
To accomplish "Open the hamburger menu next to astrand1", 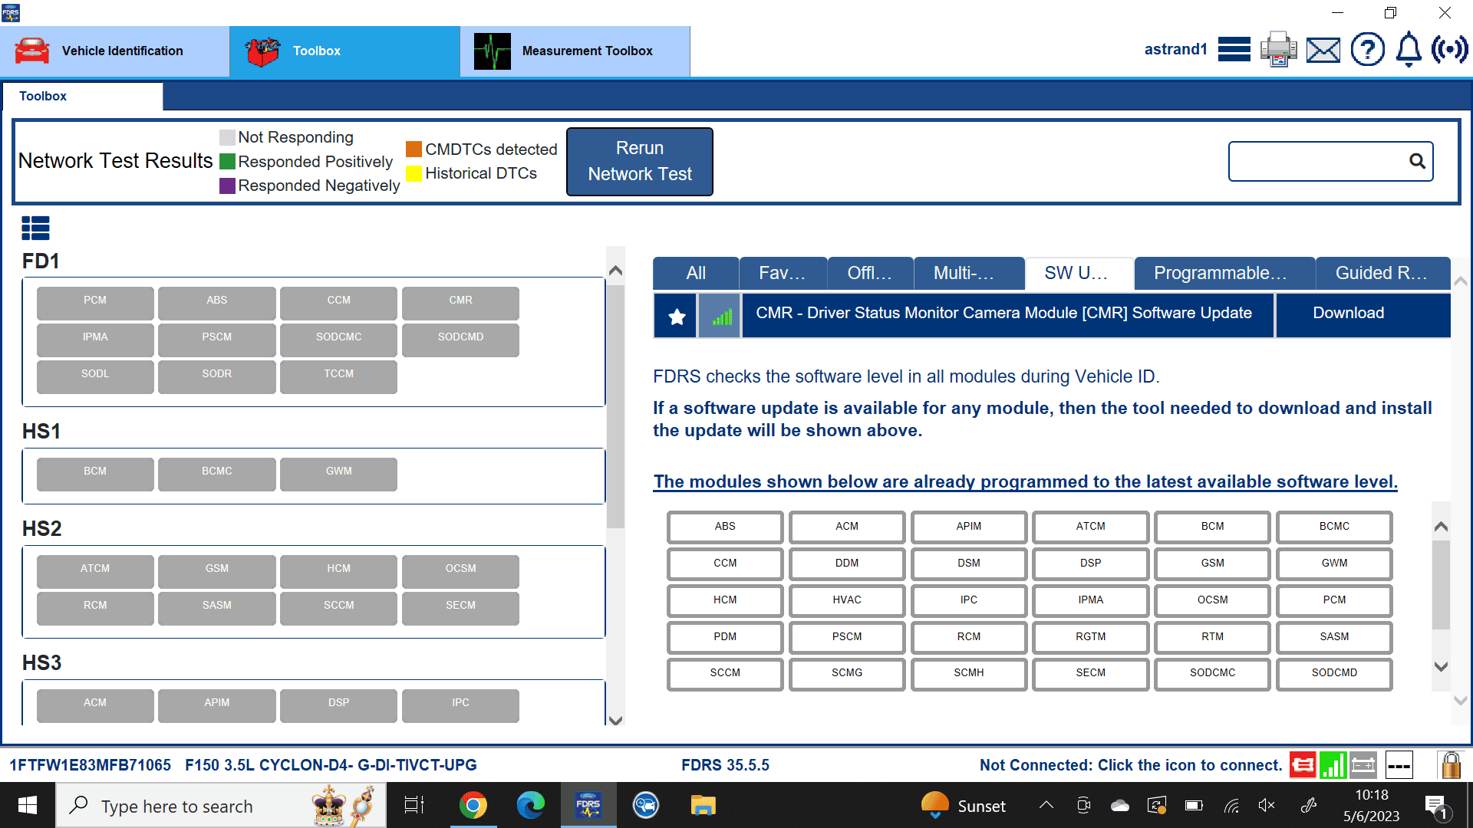I will (x=1234, y=50).
